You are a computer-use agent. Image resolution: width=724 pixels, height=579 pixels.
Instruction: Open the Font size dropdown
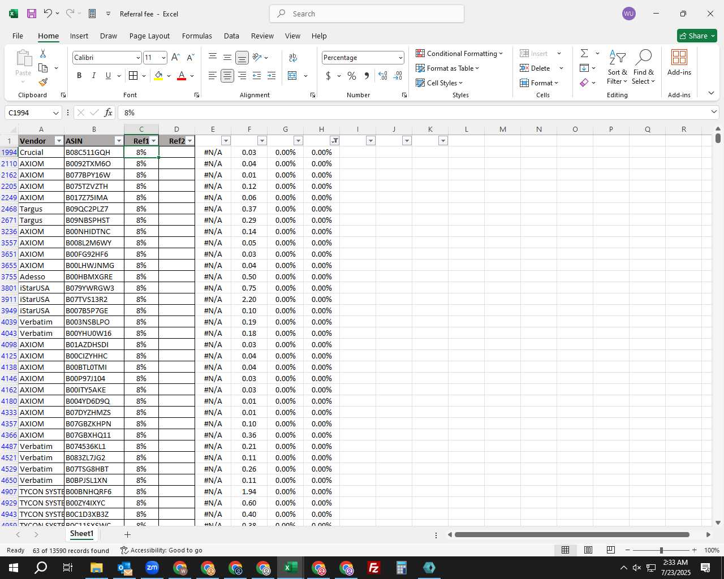[x=163, y=58]
